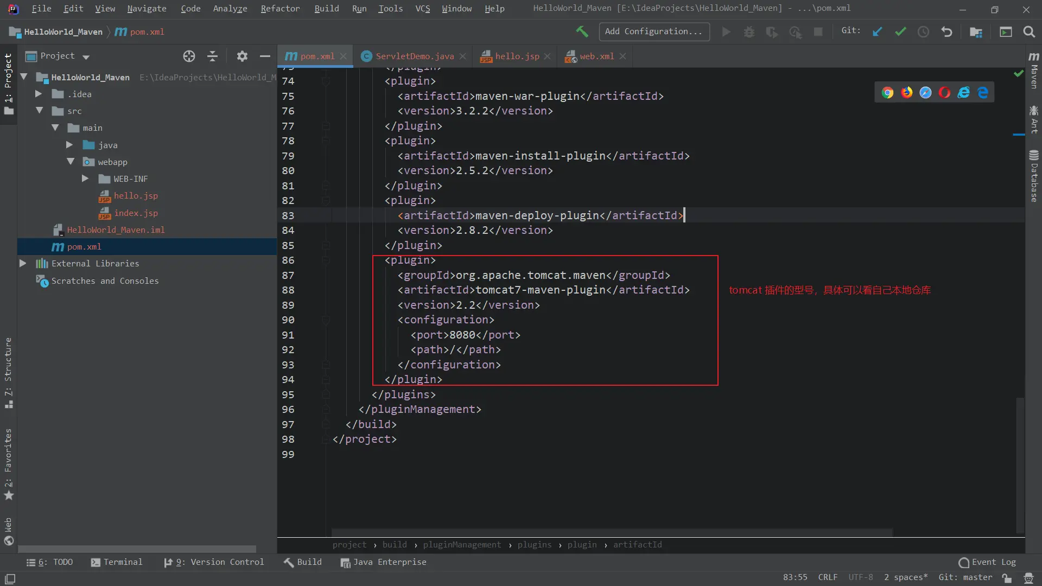Click the editor horizontal scrollbar
The height and width of the screenshot is (586, 1042).
pyautogui.click(x=612, y=532)
